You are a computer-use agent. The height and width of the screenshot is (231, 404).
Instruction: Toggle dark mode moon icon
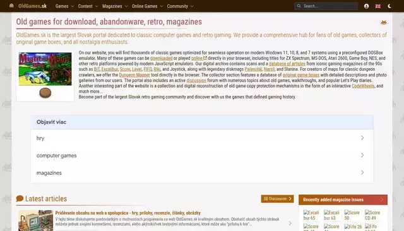389,6
